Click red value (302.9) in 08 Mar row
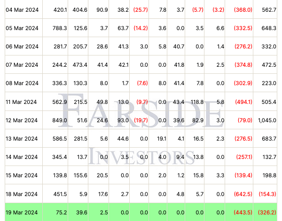 pyautogui.click(x=243, y=83)
